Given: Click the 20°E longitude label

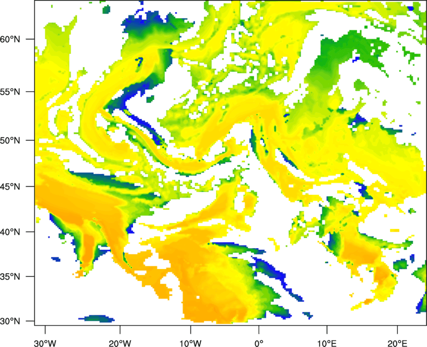Looking at the screenshot, I should click(x=397, y=343).
